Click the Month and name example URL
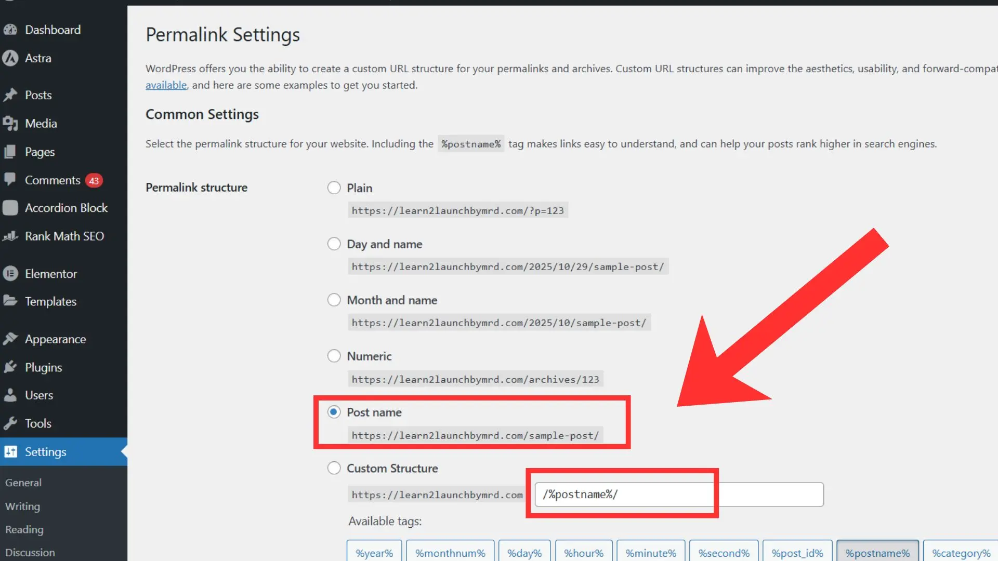 [499, 323]
